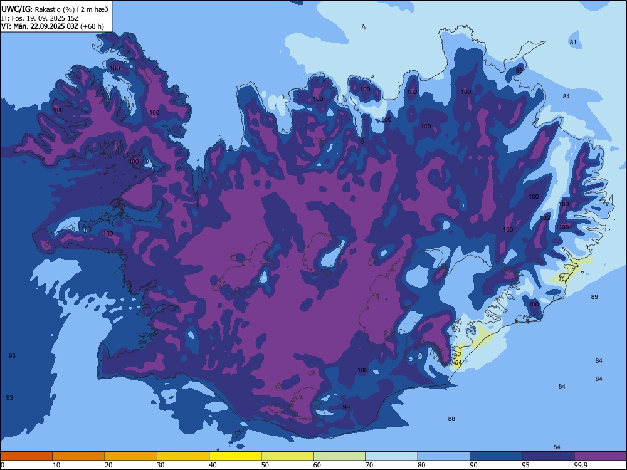Screen dimensions: 627x470
Task: Click the '54' humidity value on map
Action: pos(458,362)
